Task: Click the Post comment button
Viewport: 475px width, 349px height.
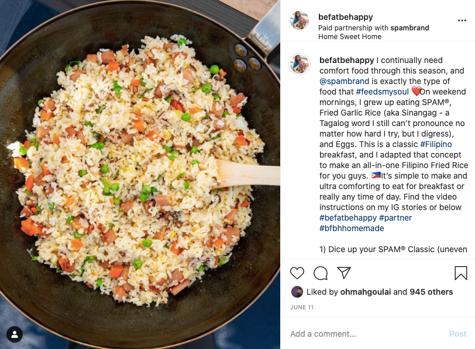Action: click(x=457, y=334)
